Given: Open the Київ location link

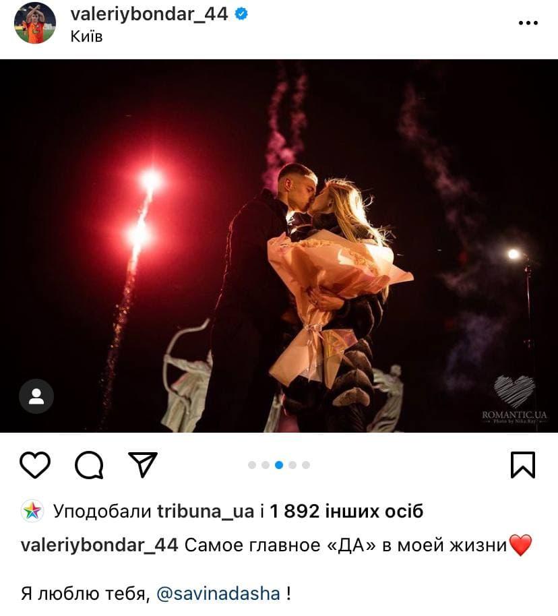Looking at the screenshot, I should tap(86, 36).
